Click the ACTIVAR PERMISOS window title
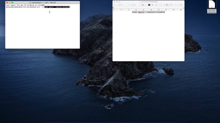220x123 pixels. (150, 2)
